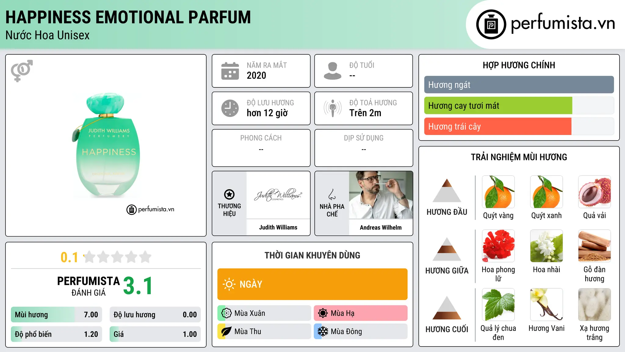Open the Quýt vàng note image
625x352 pixels.
498,192
